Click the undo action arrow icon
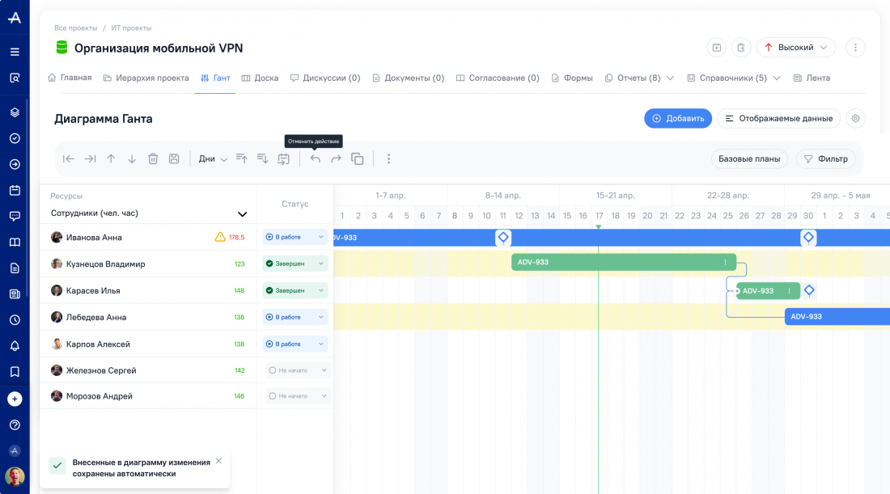Image resolution: width=890 pixels, height=494 pixels. tap(316, 159)
